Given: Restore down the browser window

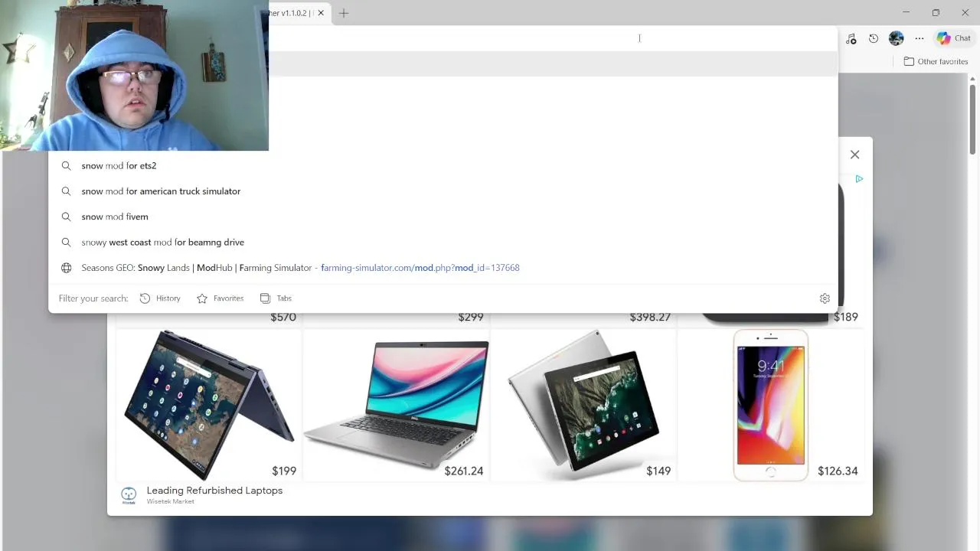Looking at the screenshot, I should [936, 13].
